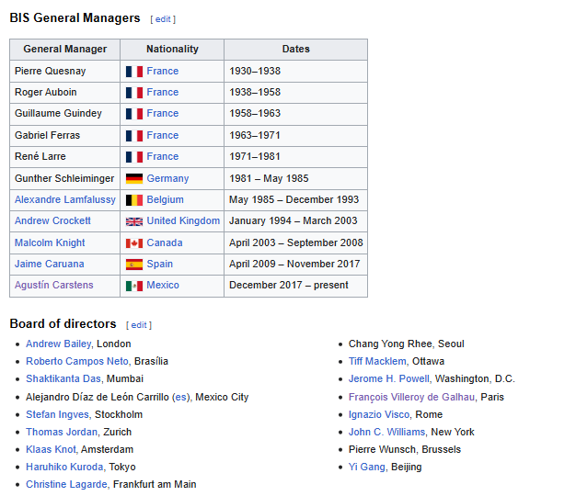Open Thomas Jordan link
The height and width of the screenshot is (496, 576).
click(x=62, y=432)
